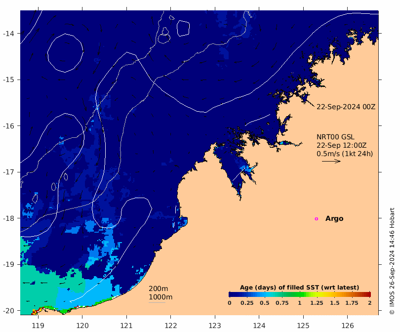The image size is (400, 332).
Task: Click the colorbar tick label 0.75
Action: (x=282, y=303)
